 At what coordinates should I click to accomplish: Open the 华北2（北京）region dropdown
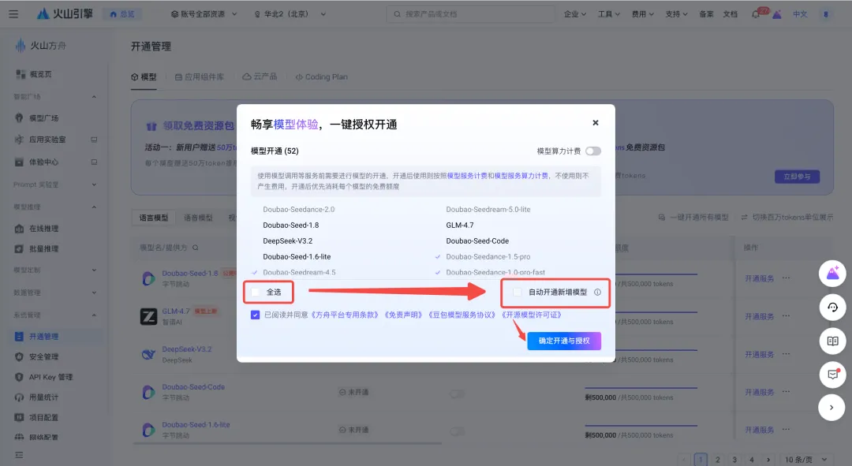(290, 14)
